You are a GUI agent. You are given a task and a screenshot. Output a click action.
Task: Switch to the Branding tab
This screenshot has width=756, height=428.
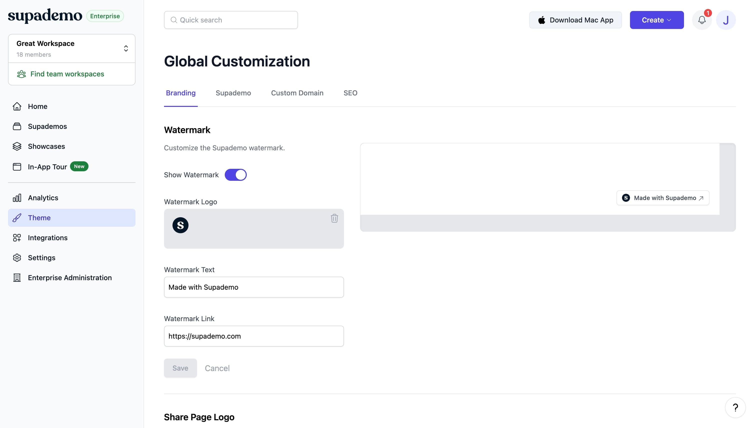[x=181, y=93]
